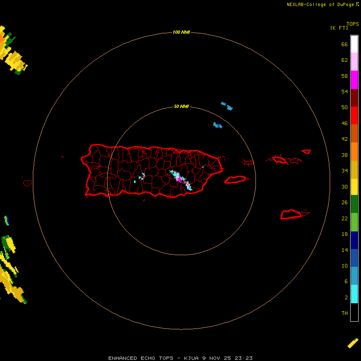
Task: Click the '62' scale value
Action: click(x=345, y=60)
